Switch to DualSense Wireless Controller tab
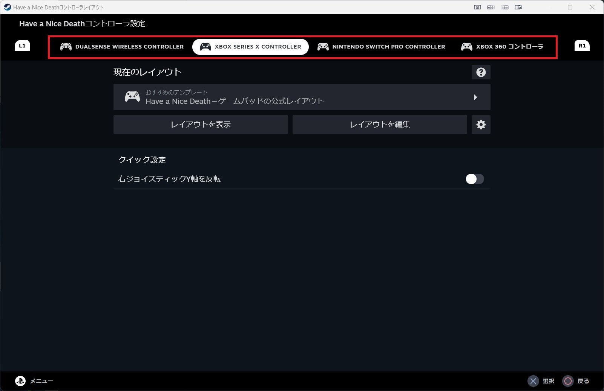Screen dimensions: 604x391 (x=122, y=47)
